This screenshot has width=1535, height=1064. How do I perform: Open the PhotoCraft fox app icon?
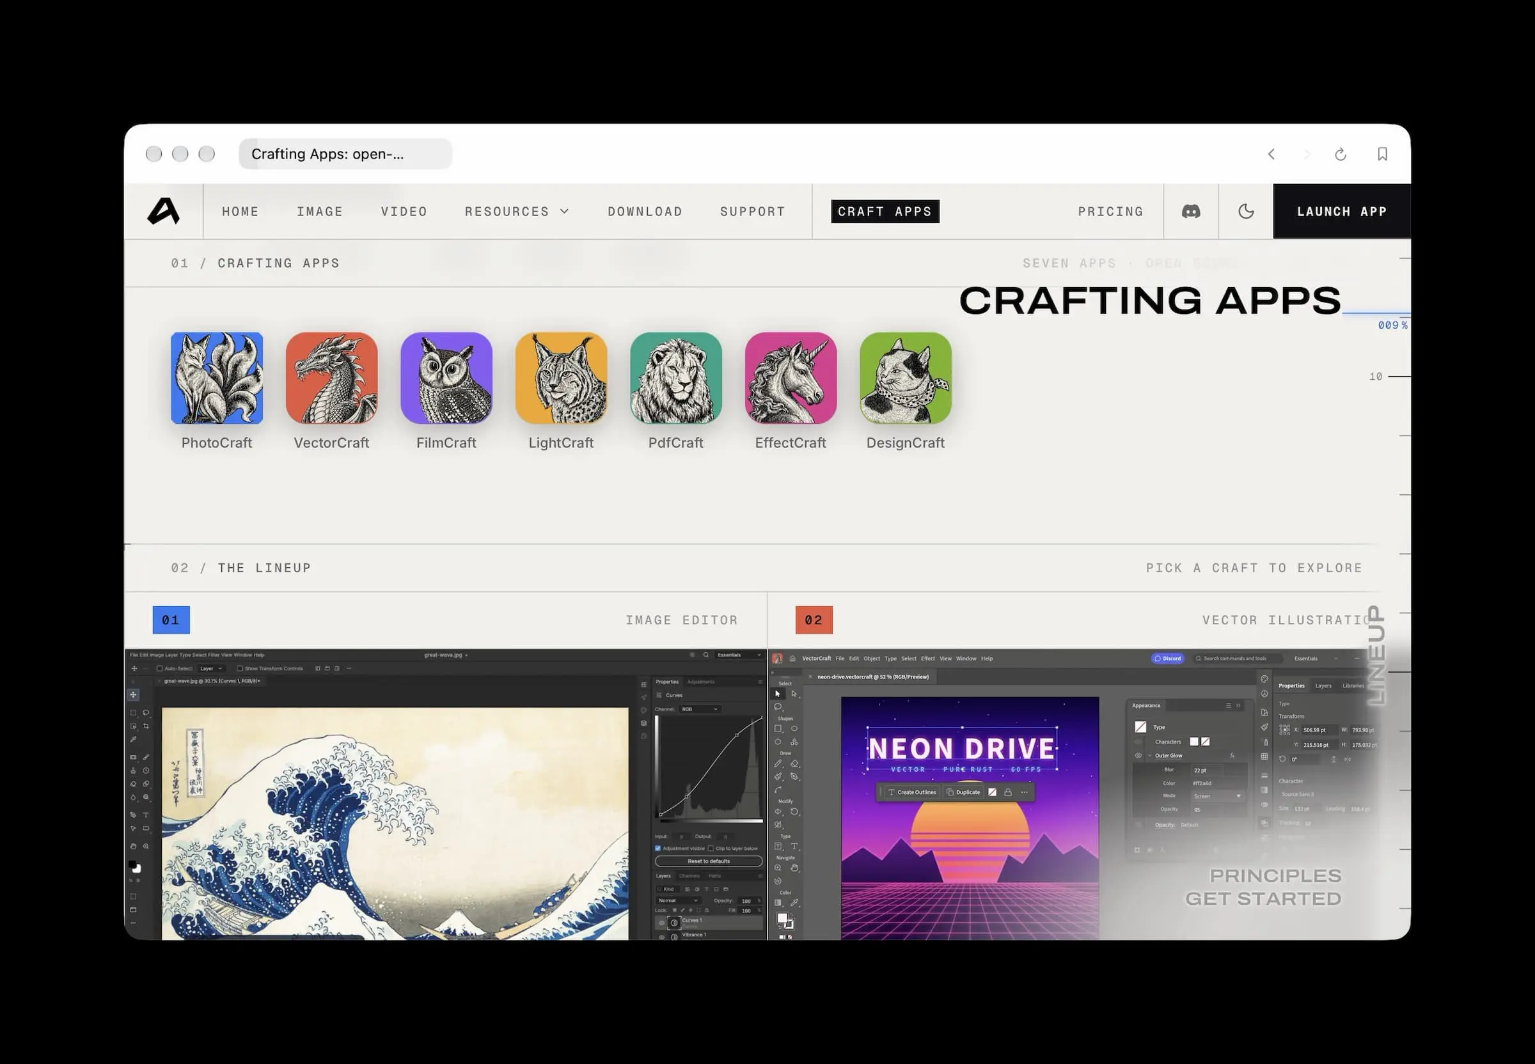[217, 378]
